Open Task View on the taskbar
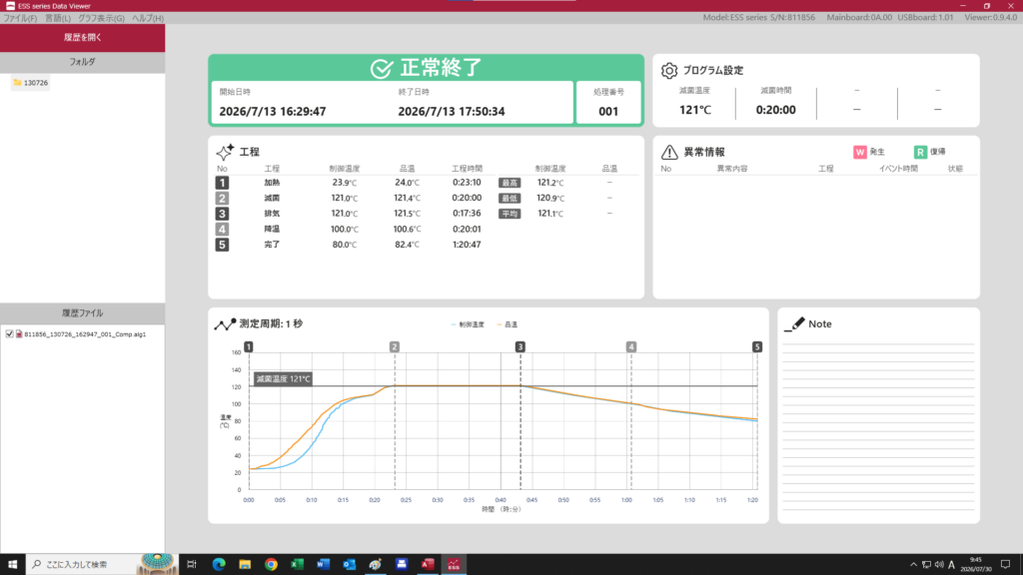Image resolution: width=1023 pixels, height=575 pixels. [x=191, y=565]
